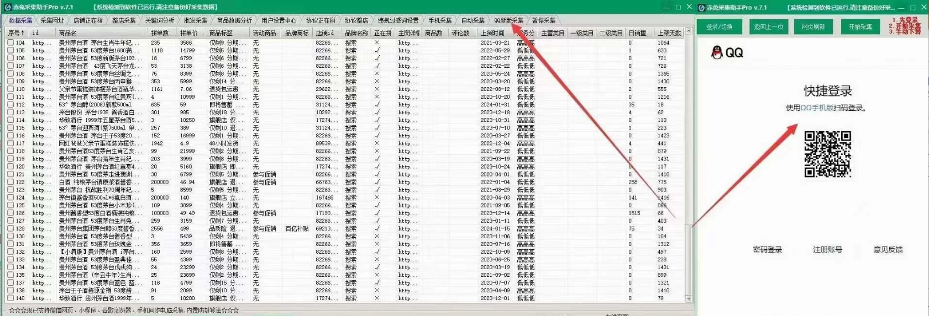Click the app logo in left title bar
The image size is (929, 316).
pyautogui.click(x=8, y=7)
